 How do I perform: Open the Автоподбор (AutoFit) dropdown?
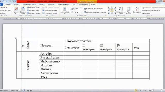coord(65,11)
